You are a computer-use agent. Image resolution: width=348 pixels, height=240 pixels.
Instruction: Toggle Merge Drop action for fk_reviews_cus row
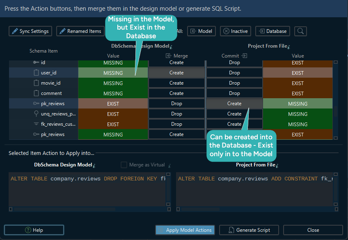[176, 124]
